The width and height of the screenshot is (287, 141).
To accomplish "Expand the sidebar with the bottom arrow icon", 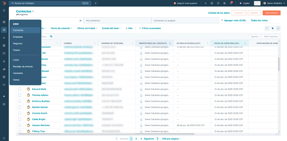I will 4,138.
